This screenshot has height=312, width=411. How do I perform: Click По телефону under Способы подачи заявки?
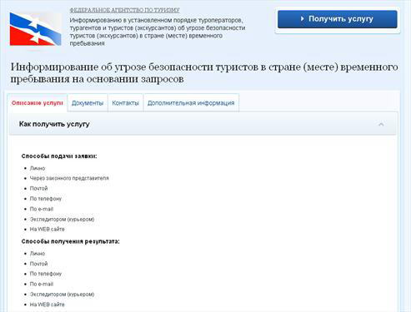point(46,199)
